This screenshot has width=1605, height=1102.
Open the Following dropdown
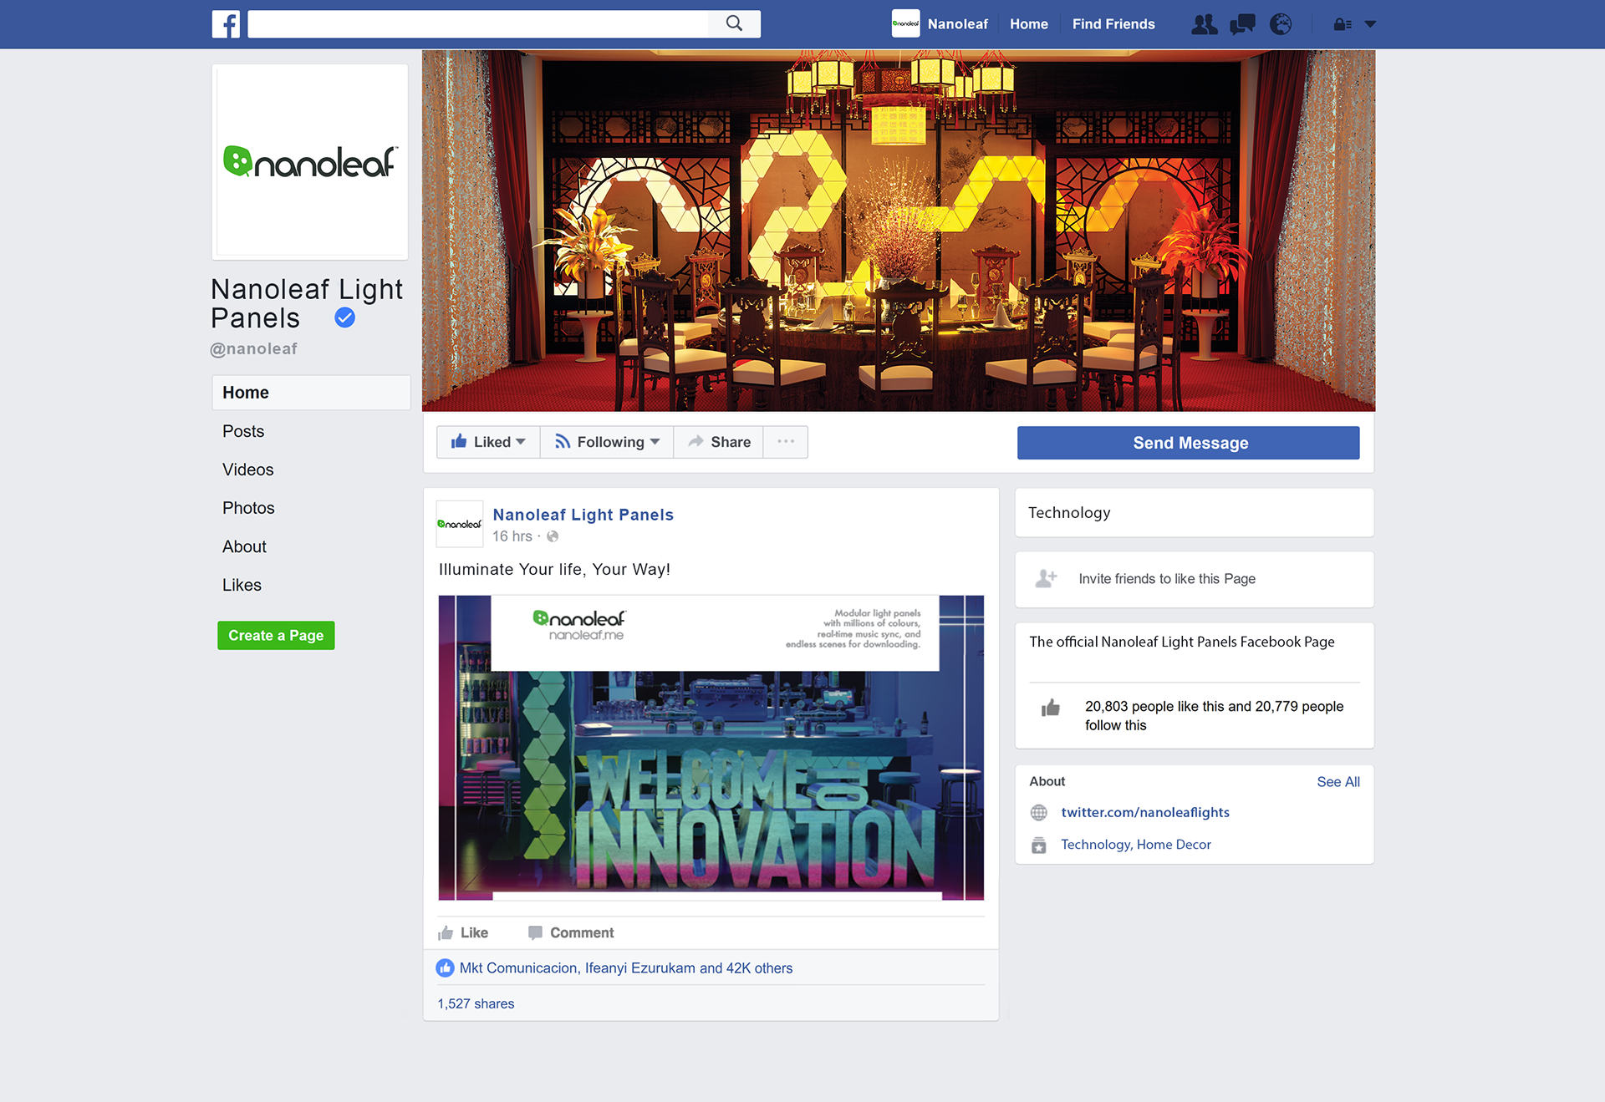point(607,442)
